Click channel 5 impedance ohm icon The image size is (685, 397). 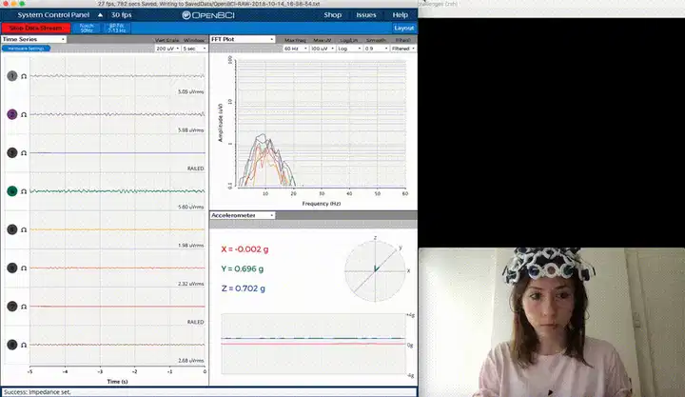click(24, 229)
